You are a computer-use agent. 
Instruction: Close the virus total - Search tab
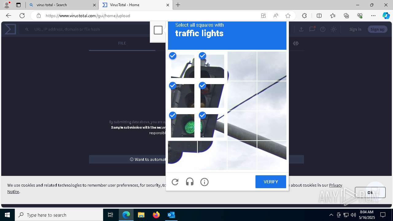(x=94, y=5)
